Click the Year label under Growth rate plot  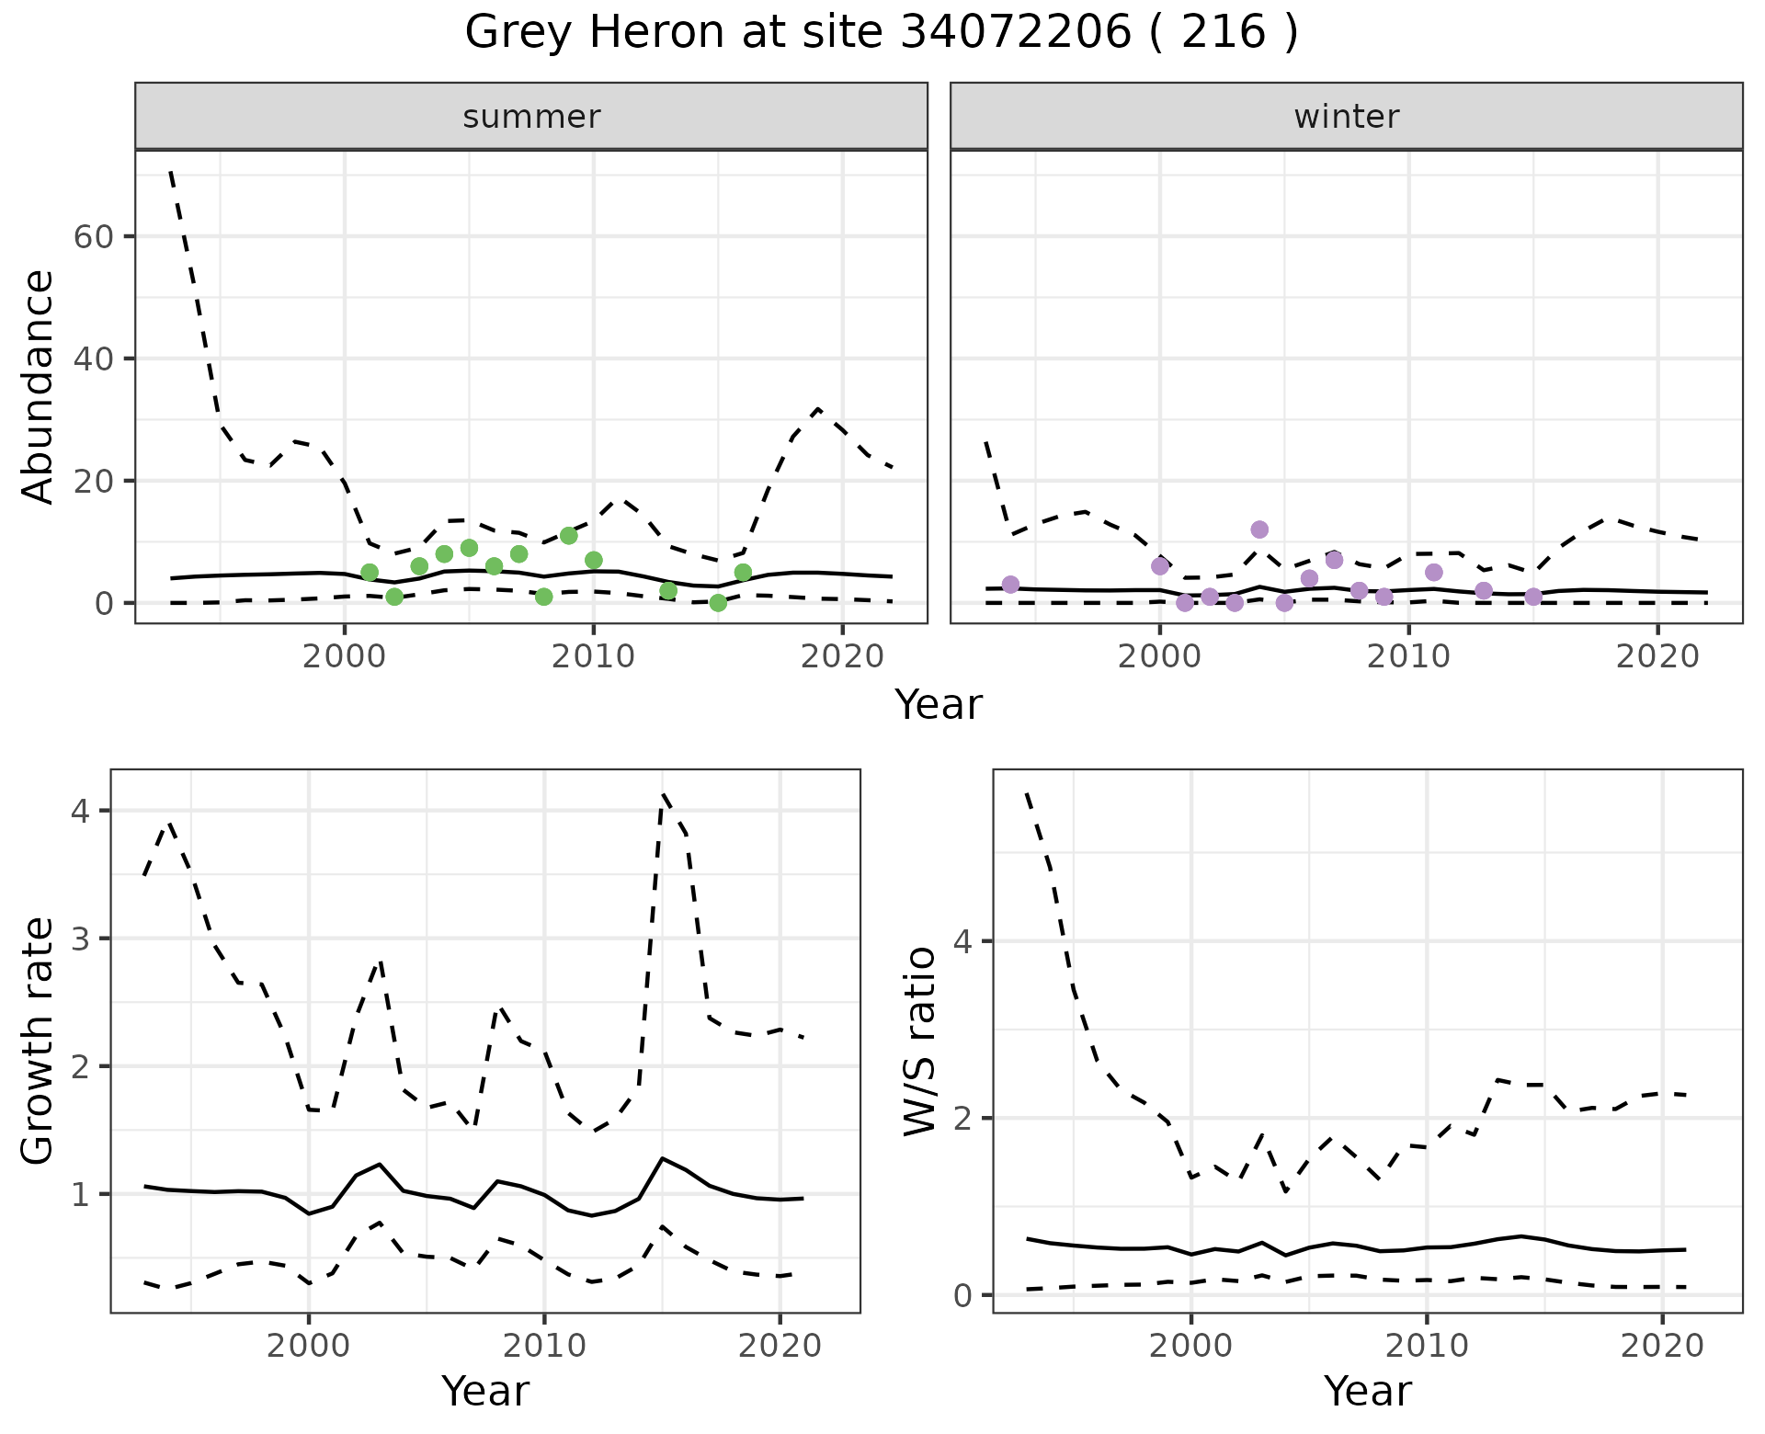[484, 1391]
